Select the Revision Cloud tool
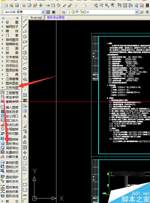 click(25, 58)
